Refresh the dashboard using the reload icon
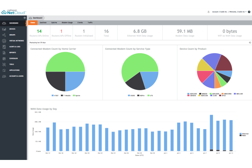Screen dimensions: 252x168 [x=250, y=43]
